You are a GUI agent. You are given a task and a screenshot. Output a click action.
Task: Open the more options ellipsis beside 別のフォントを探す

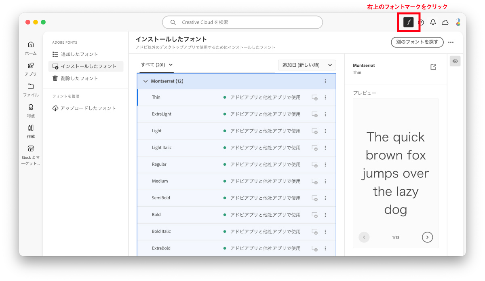[x=451, y=42]
